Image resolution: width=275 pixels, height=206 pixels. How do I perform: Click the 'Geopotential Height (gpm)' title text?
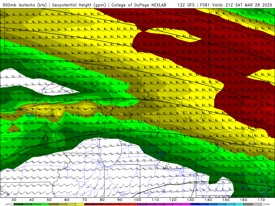click(79, 5)
